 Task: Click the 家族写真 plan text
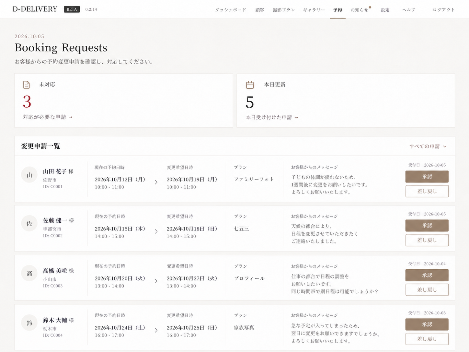(x=244, y=328)
